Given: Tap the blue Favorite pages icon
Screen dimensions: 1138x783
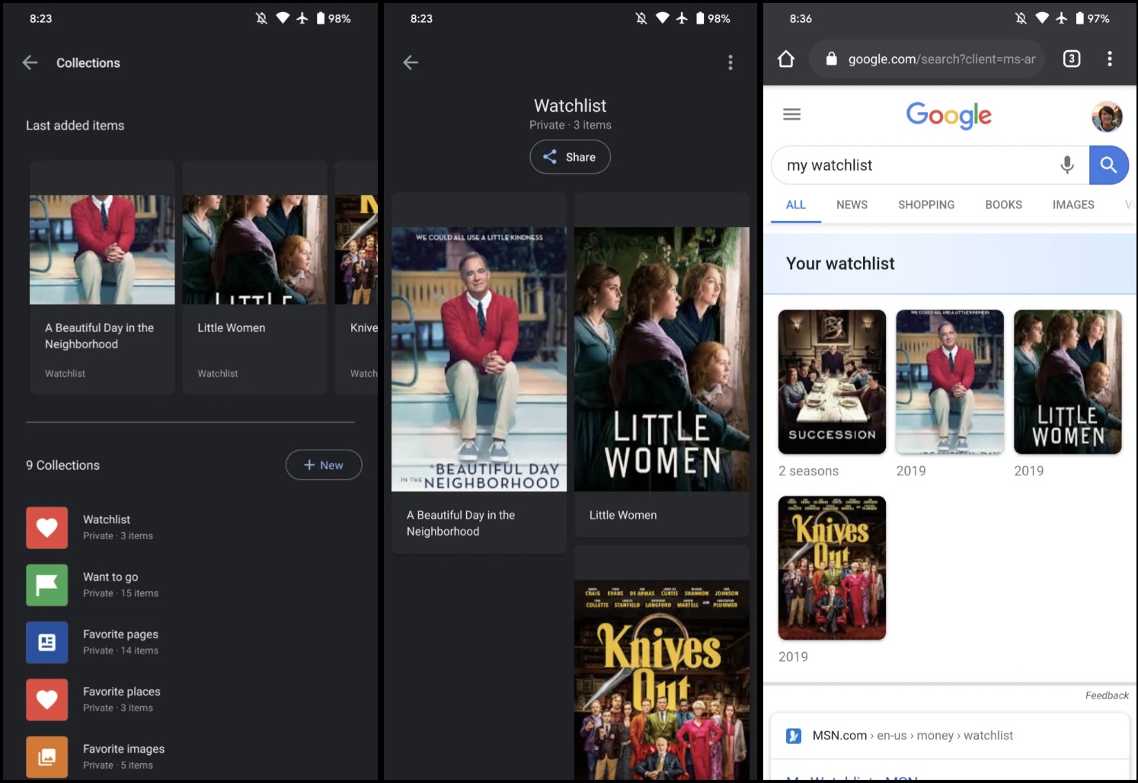Looking at the screenshot, I should tap(47, 642).
